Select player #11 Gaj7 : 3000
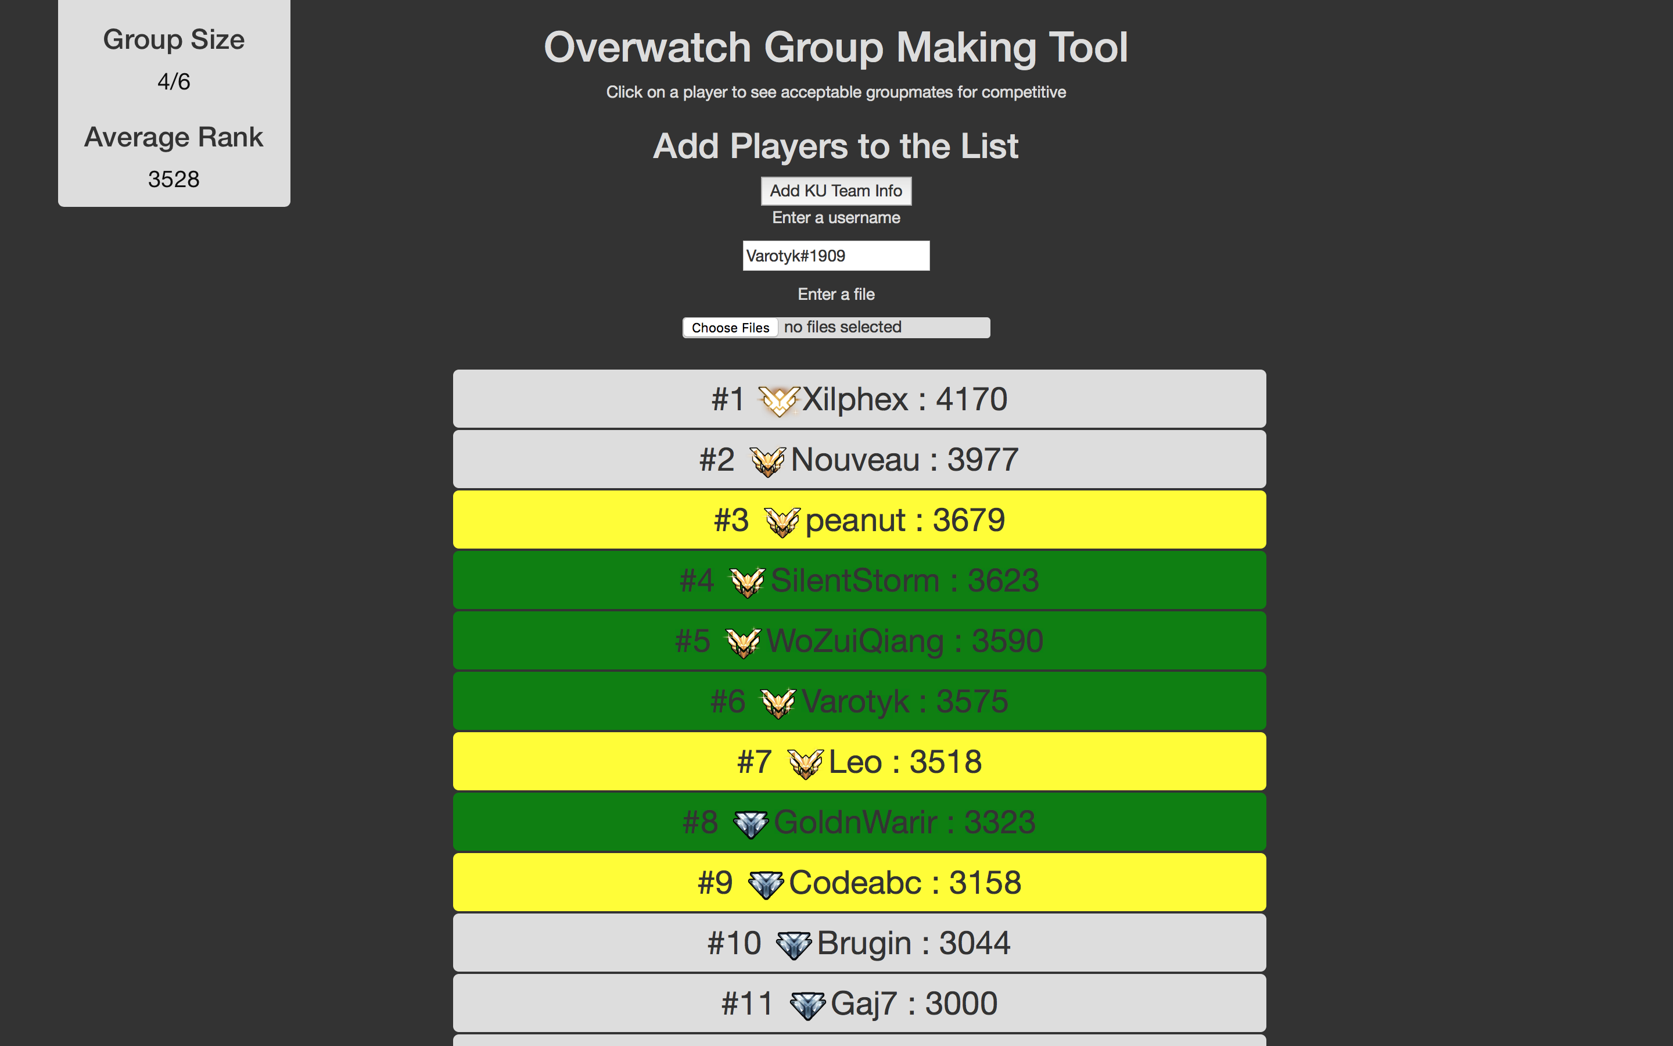The image size is (1673, 1046). (859, 1003)
